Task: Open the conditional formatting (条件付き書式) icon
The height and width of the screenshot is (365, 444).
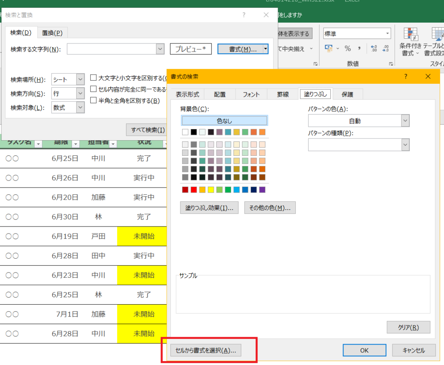Action: (410, 42)
